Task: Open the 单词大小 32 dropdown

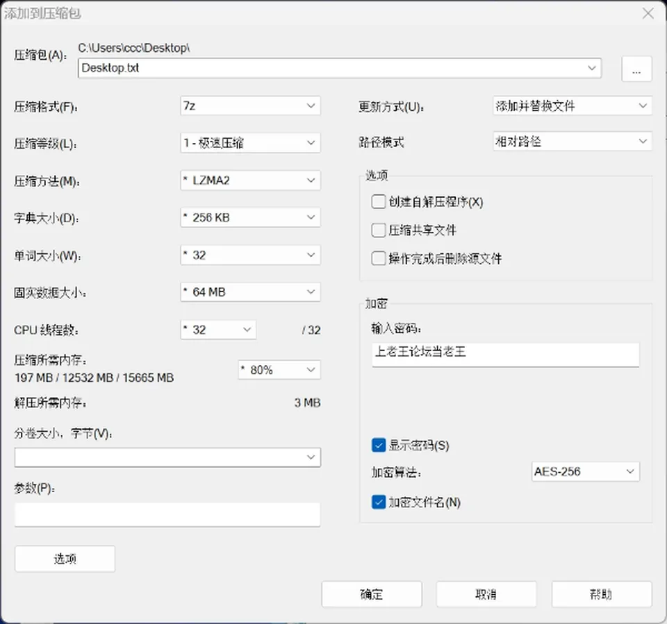Action: click(x=250, y=255)
